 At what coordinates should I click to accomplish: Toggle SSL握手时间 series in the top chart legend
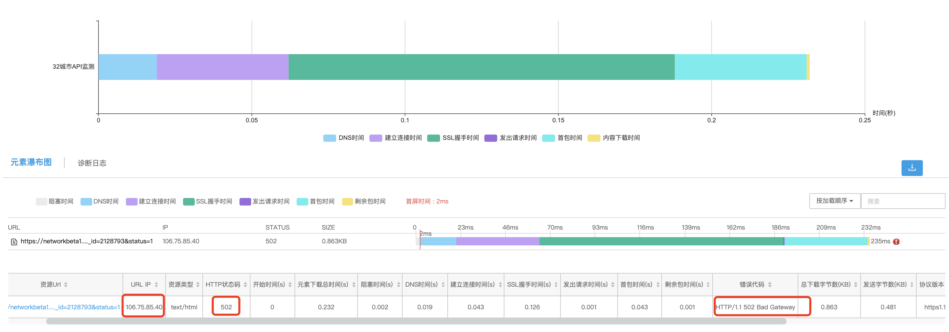point(453,138)
